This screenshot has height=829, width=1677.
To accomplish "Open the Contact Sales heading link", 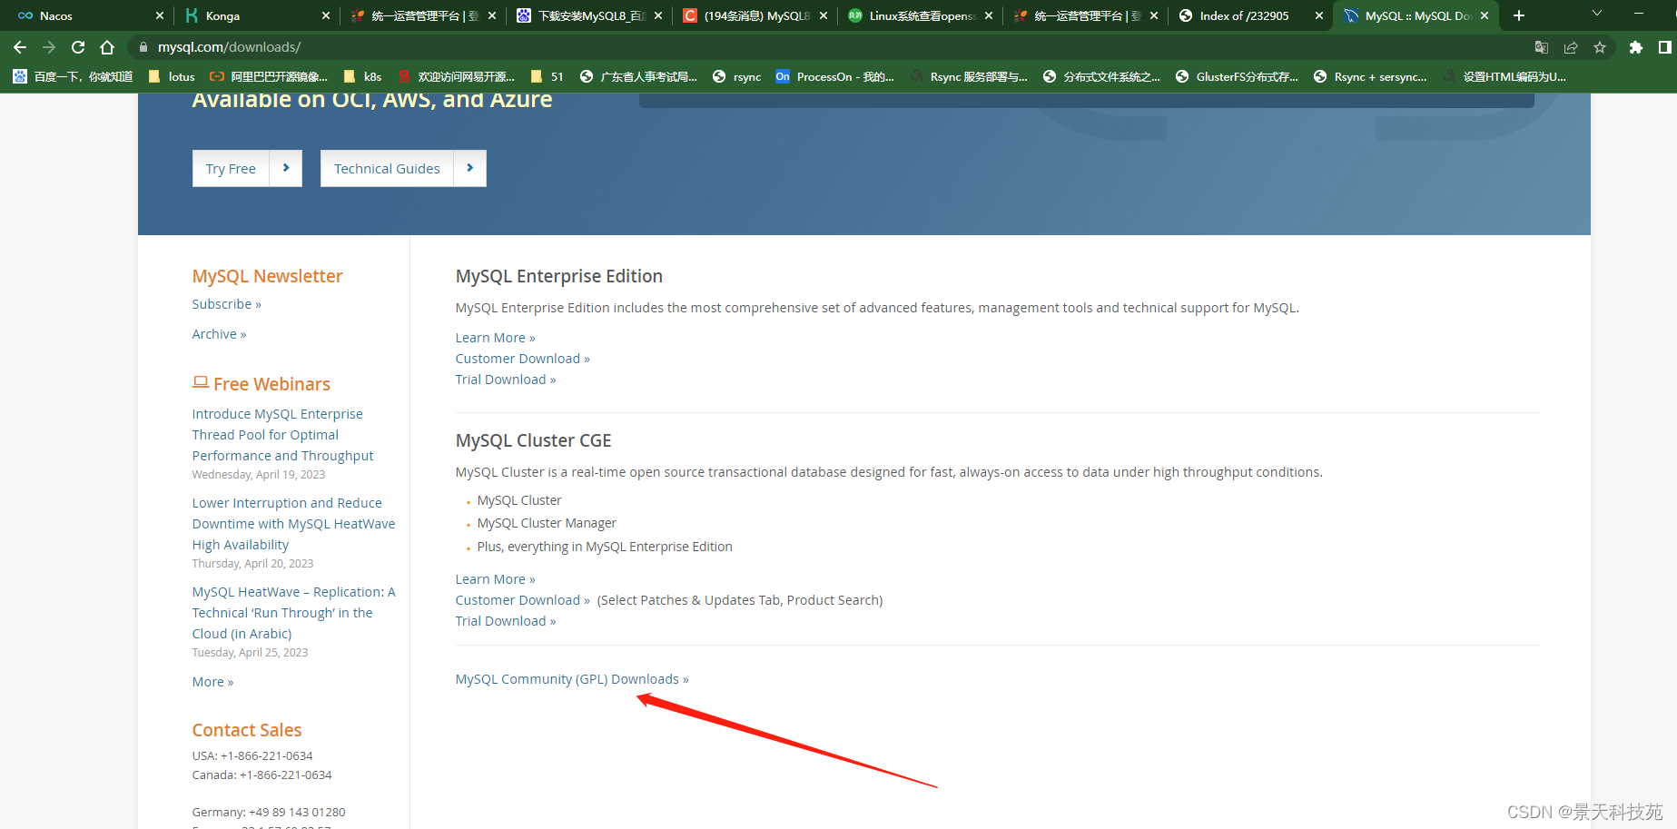I will (x=247, y=730).
